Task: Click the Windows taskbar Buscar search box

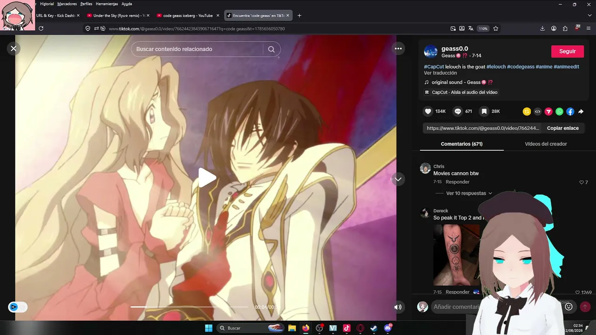Action: coord(250,328)
